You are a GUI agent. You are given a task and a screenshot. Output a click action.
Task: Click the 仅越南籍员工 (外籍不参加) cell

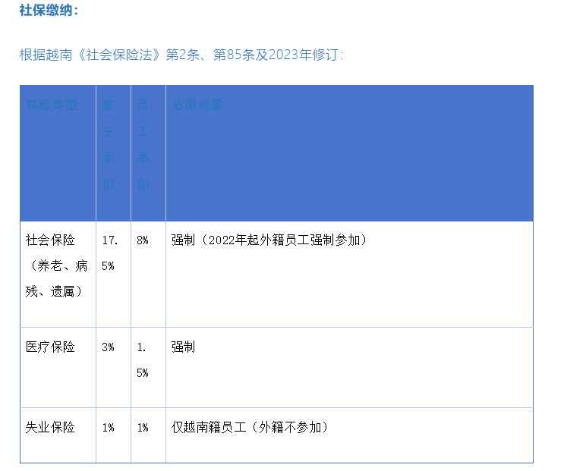(250, 427)
